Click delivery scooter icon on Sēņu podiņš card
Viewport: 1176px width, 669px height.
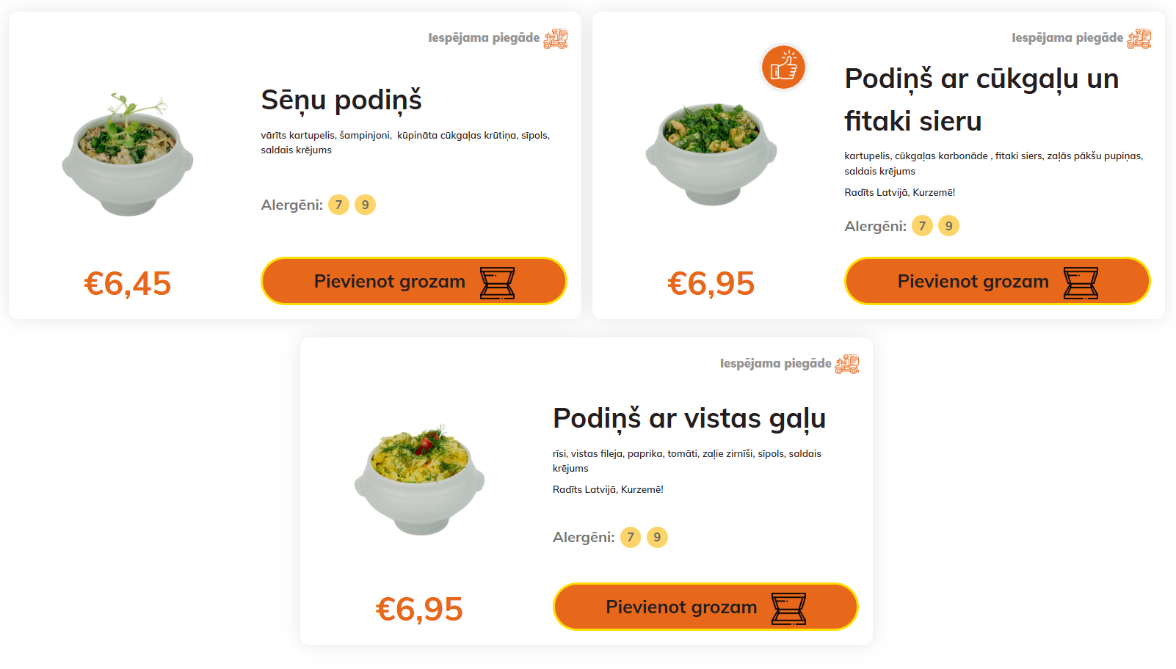[556, 38]
